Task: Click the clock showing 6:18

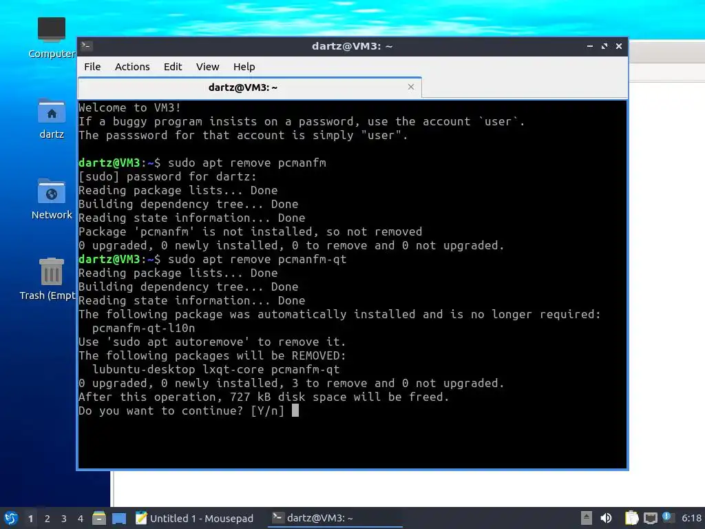Action: tap(691, 518)
